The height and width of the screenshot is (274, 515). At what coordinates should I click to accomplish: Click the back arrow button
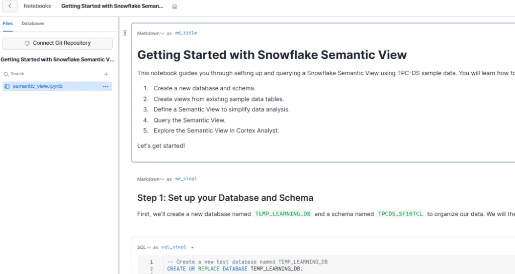click(10, 7)
